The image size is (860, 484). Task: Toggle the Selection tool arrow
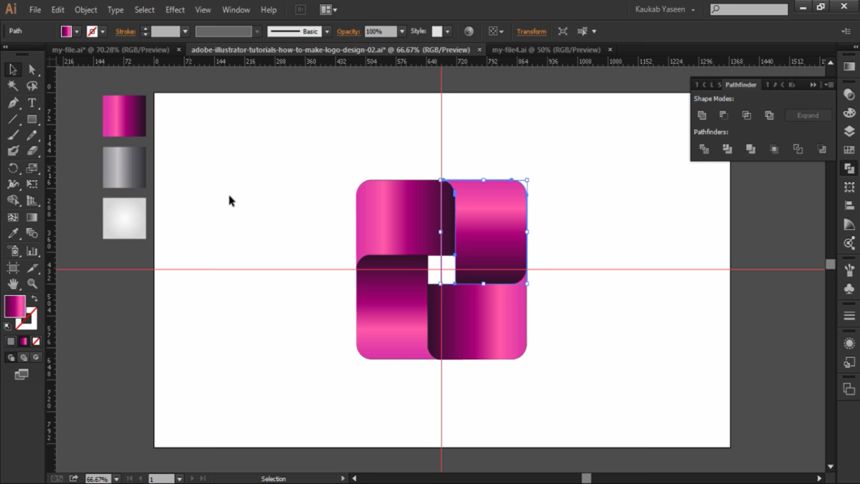13,68
